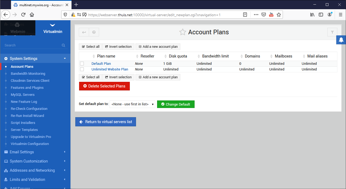This screenshot has height=189, width=346.
Task: Click the favorite star beside Account Plans
Action: 183,32
